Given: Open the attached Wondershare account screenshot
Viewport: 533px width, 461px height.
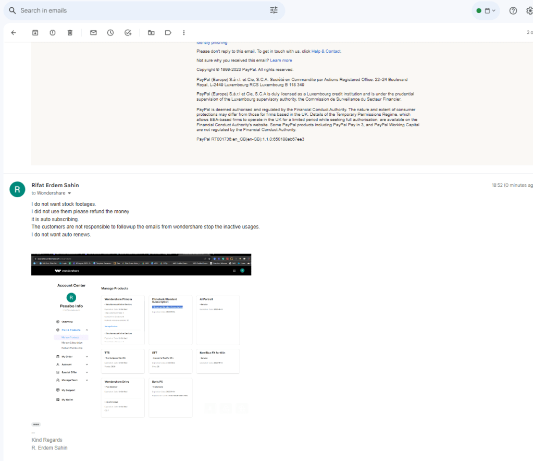Looking at the screenshot, I should 141,336.
